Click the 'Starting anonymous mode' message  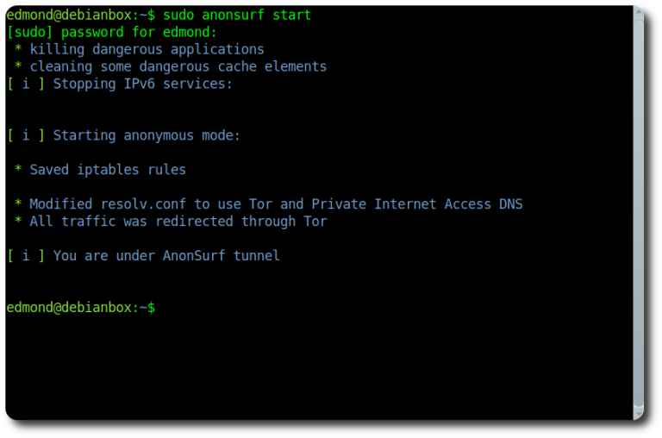[147, 135]
